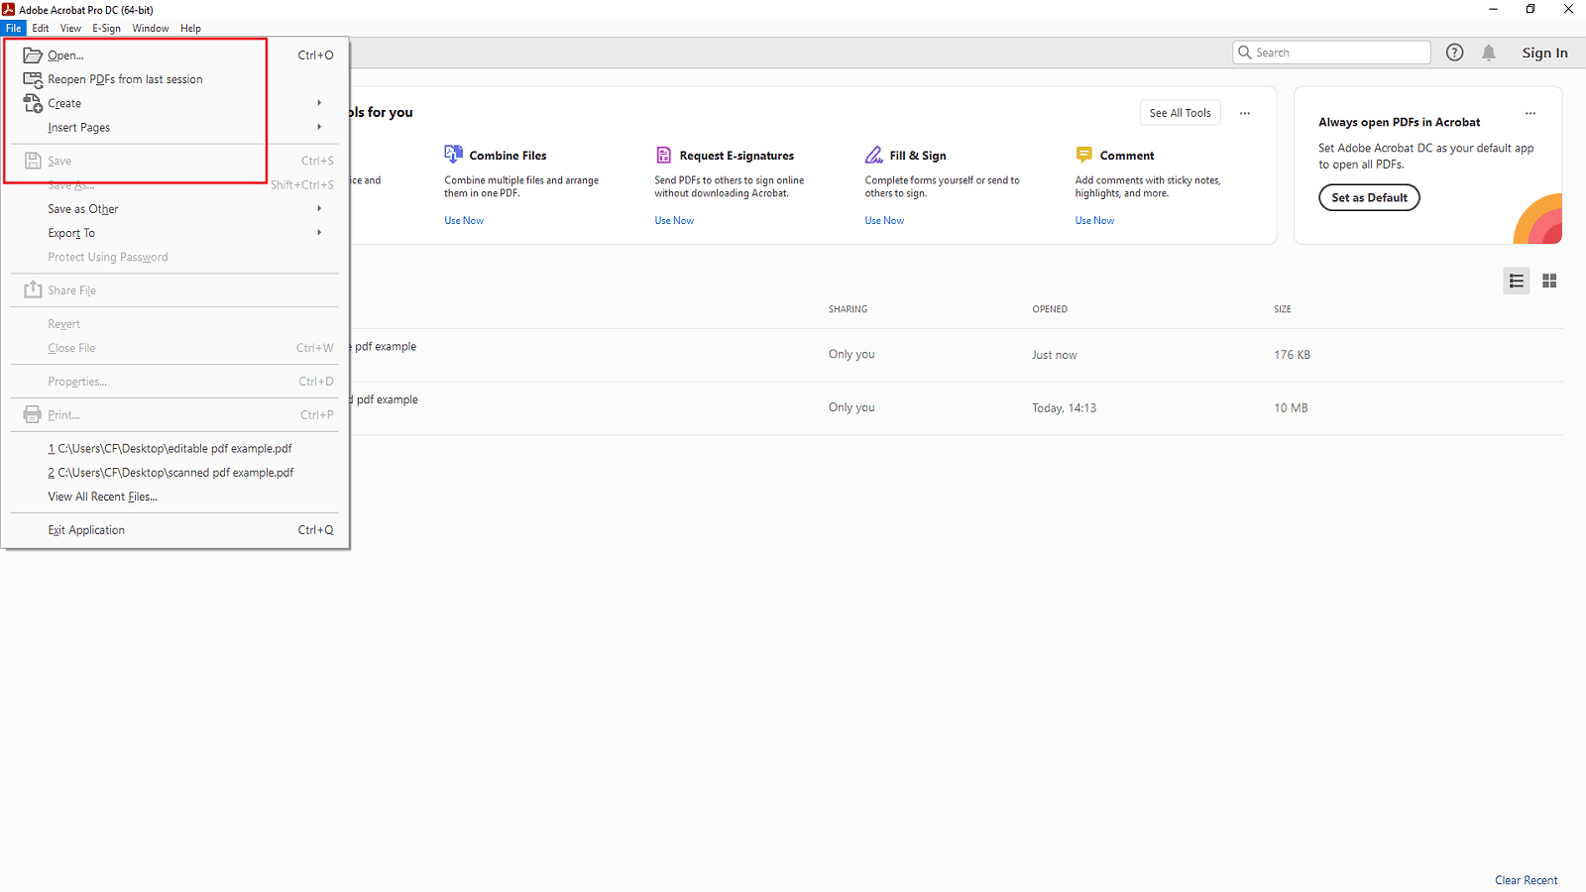Viewport: 1586px width, 892px height.
Task: Switch to list view of recent files
Action: [1517, 281]
